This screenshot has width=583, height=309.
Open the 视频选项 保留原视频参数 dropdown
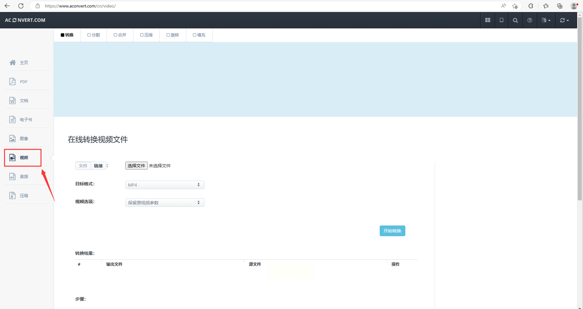click(165, 203)
